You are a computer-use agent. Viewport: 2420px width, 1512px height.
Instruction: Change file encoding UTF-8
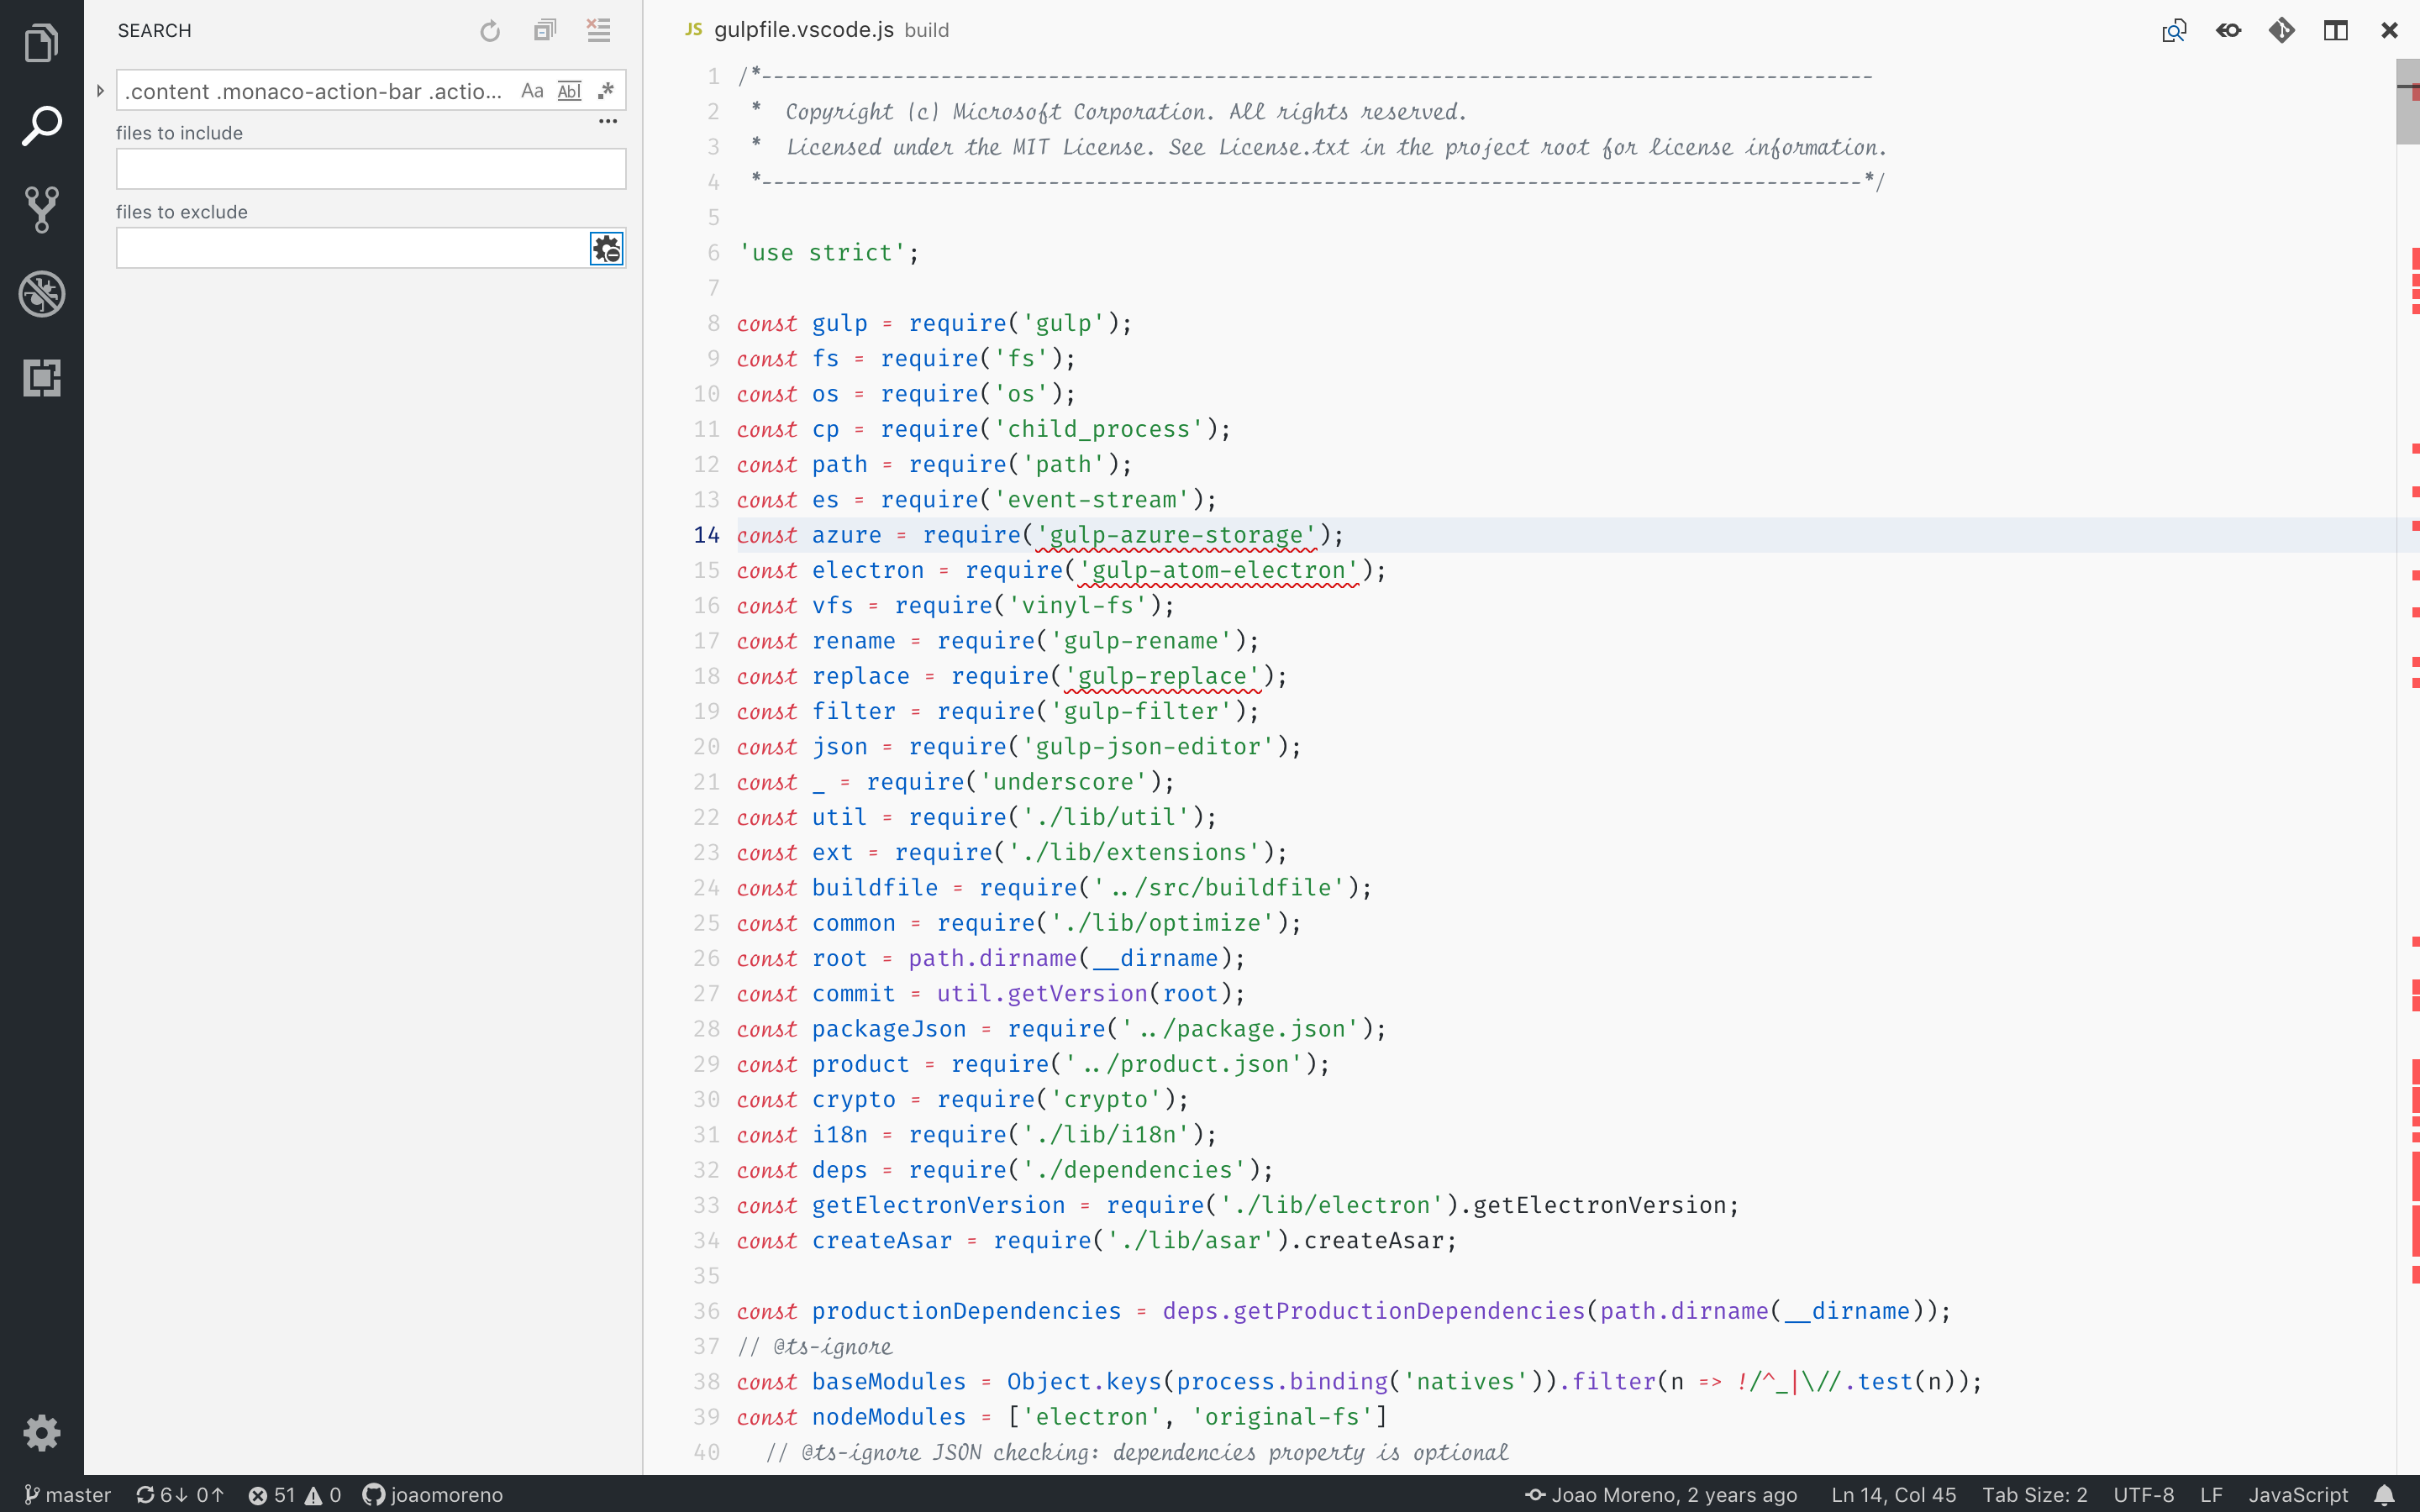(2143, 1494)
